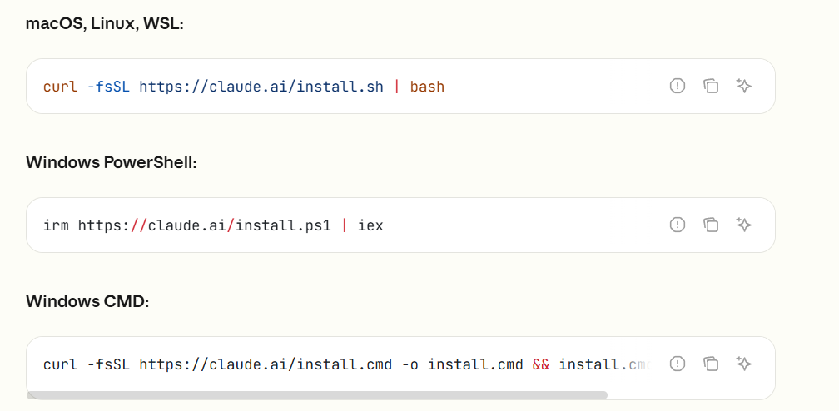Select the "Windows CMD:" heading
This screenshot has width=839, height=411.
(87, 301)
